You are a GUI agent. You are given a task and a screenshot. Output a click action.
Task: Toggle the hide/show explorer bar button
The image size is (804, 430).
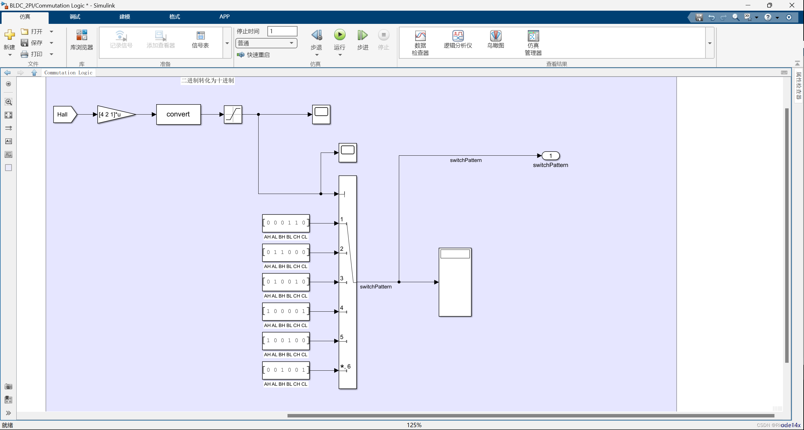point(8,84)
